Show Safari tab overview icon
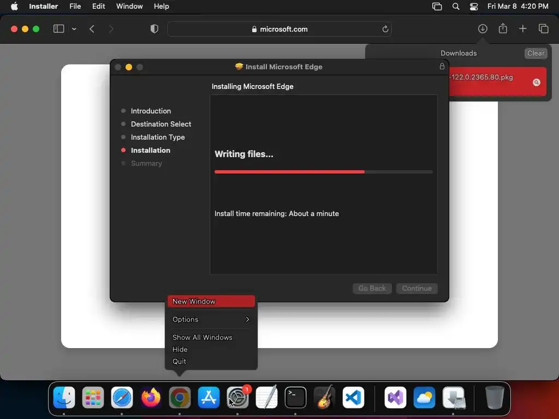Image resolution: width=559 pixels, height=419 pixels. (543, 29)
